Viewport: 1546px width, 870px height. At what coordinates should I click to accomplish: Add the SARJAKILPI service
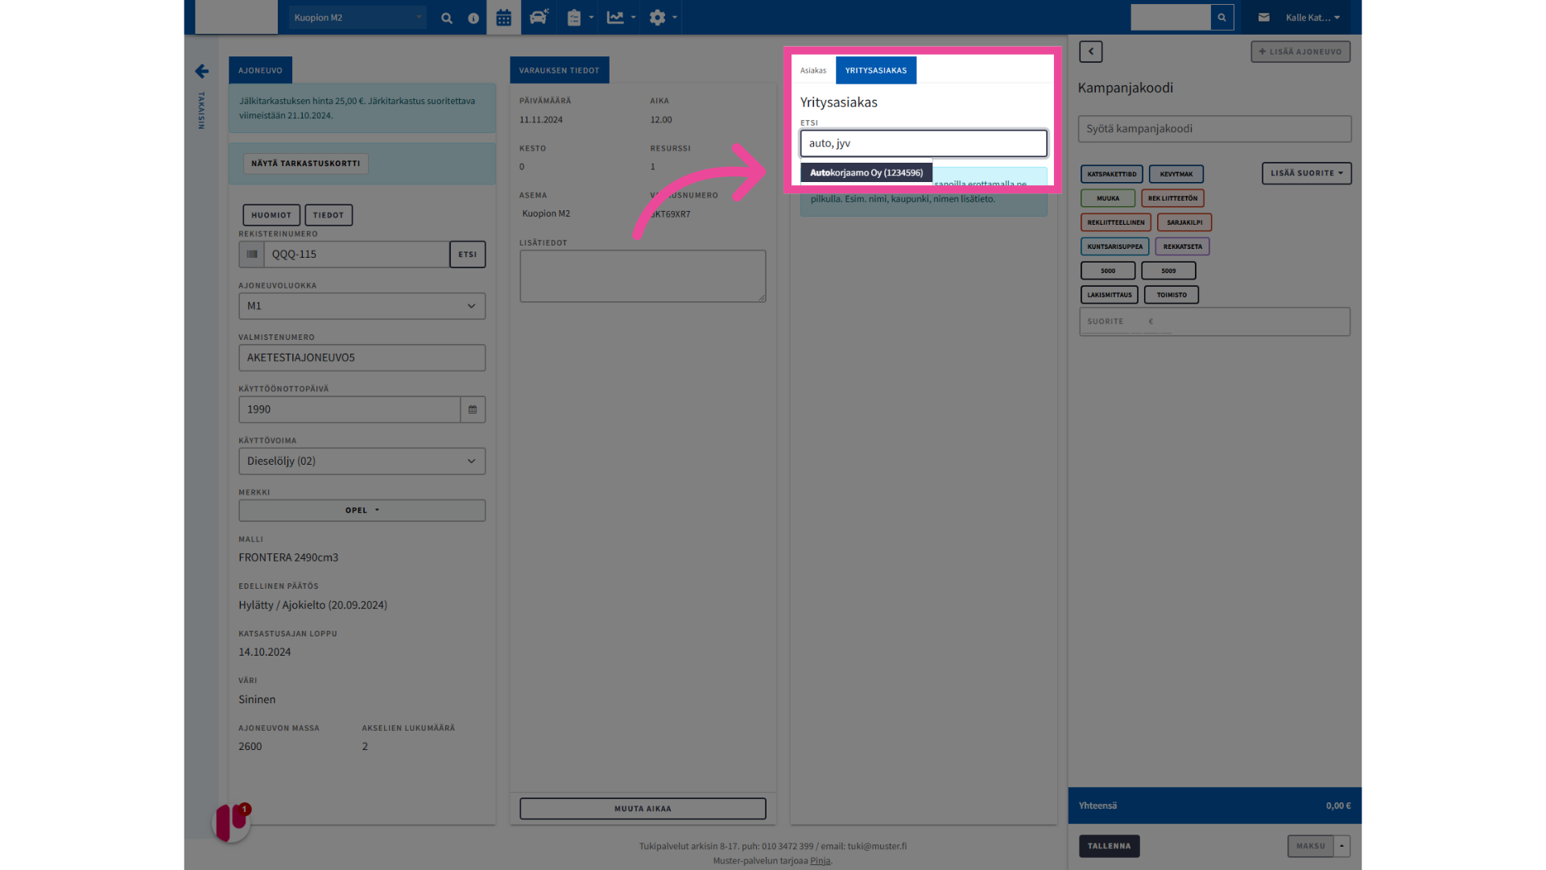click(x=1184, y=222)
